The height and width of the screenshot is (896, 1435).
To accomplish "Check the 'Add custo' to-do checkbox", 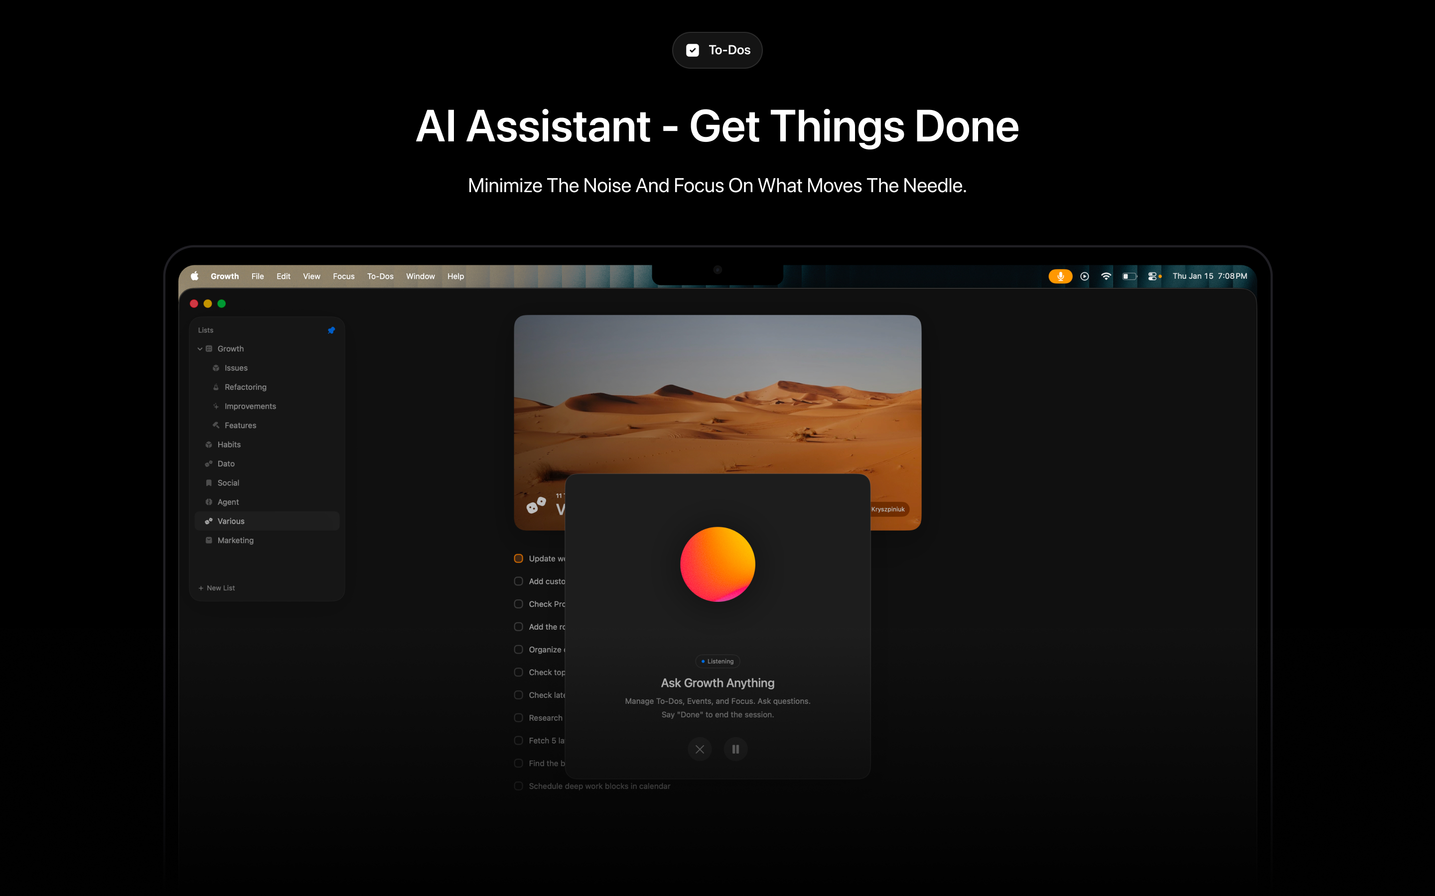I will 518,581.
